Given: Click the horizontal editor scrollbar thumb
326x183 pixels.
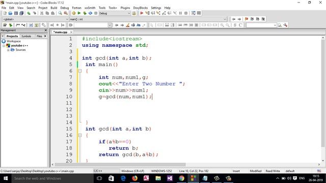Looking at the screenshot, I should point(120,165).
